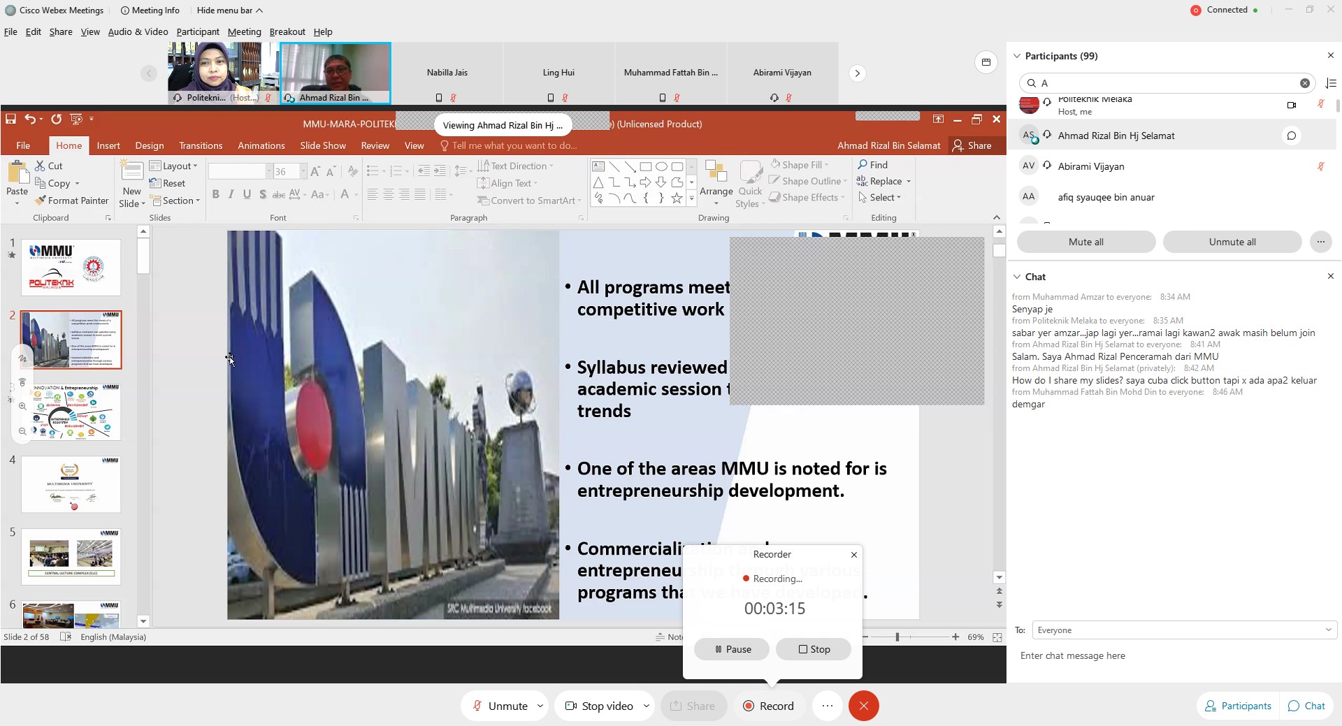Viewport: 1342px width, 726px height.
Task: Pause the recording in Recorder popup
Action: click(732, 649)
